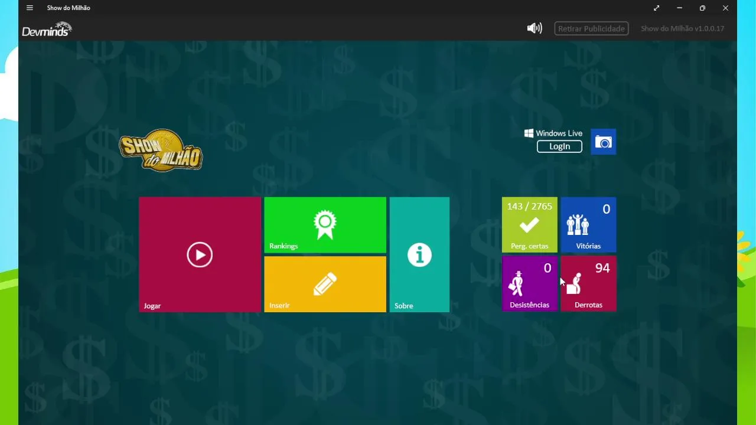Click the Show do Milhão logo
The height and width of the screenshot is (425, 756).
click(x=161, y=151)
